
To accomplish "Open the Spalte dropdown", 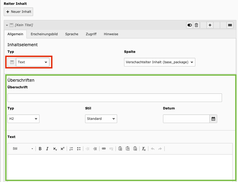I will click(160, 62).
